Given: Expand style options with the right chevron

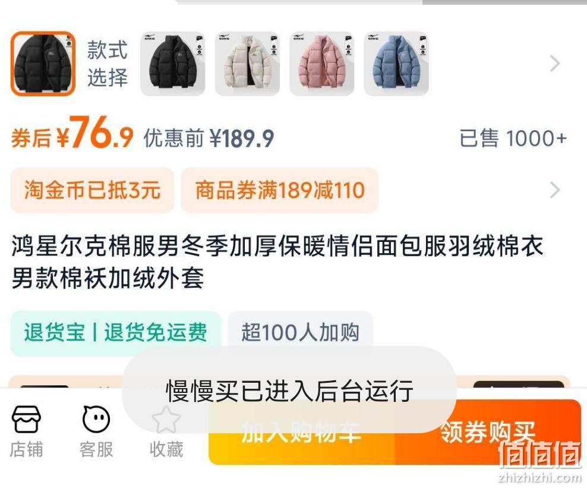Looking at the screenshot, I should [555, 64].
